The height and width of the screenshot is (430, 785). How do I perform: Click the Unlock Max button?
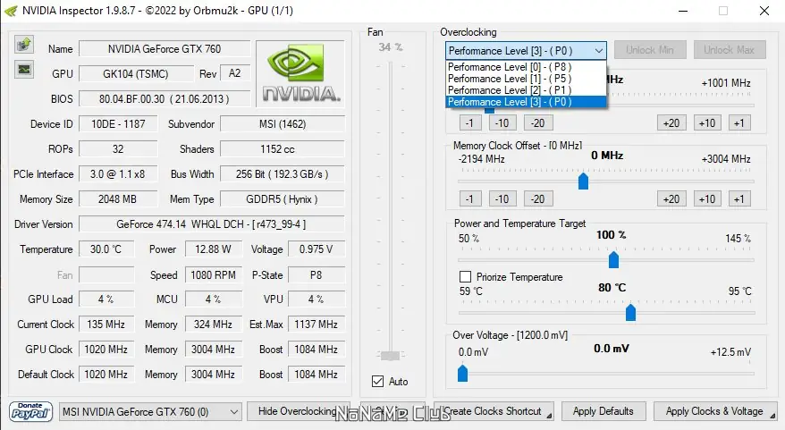coord(729,50)
